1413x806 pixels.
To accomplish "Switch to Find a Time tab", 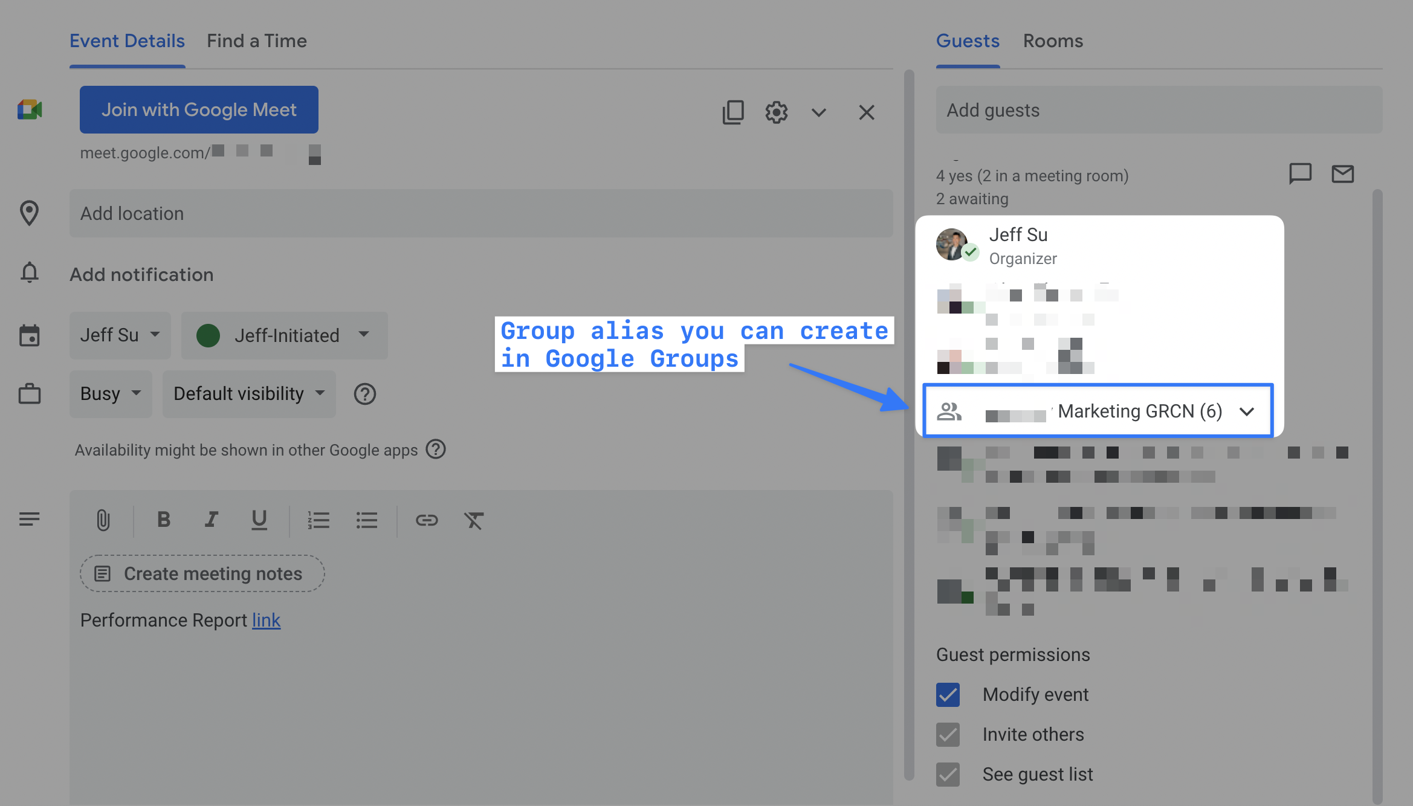I will click(x=257, y=40).
